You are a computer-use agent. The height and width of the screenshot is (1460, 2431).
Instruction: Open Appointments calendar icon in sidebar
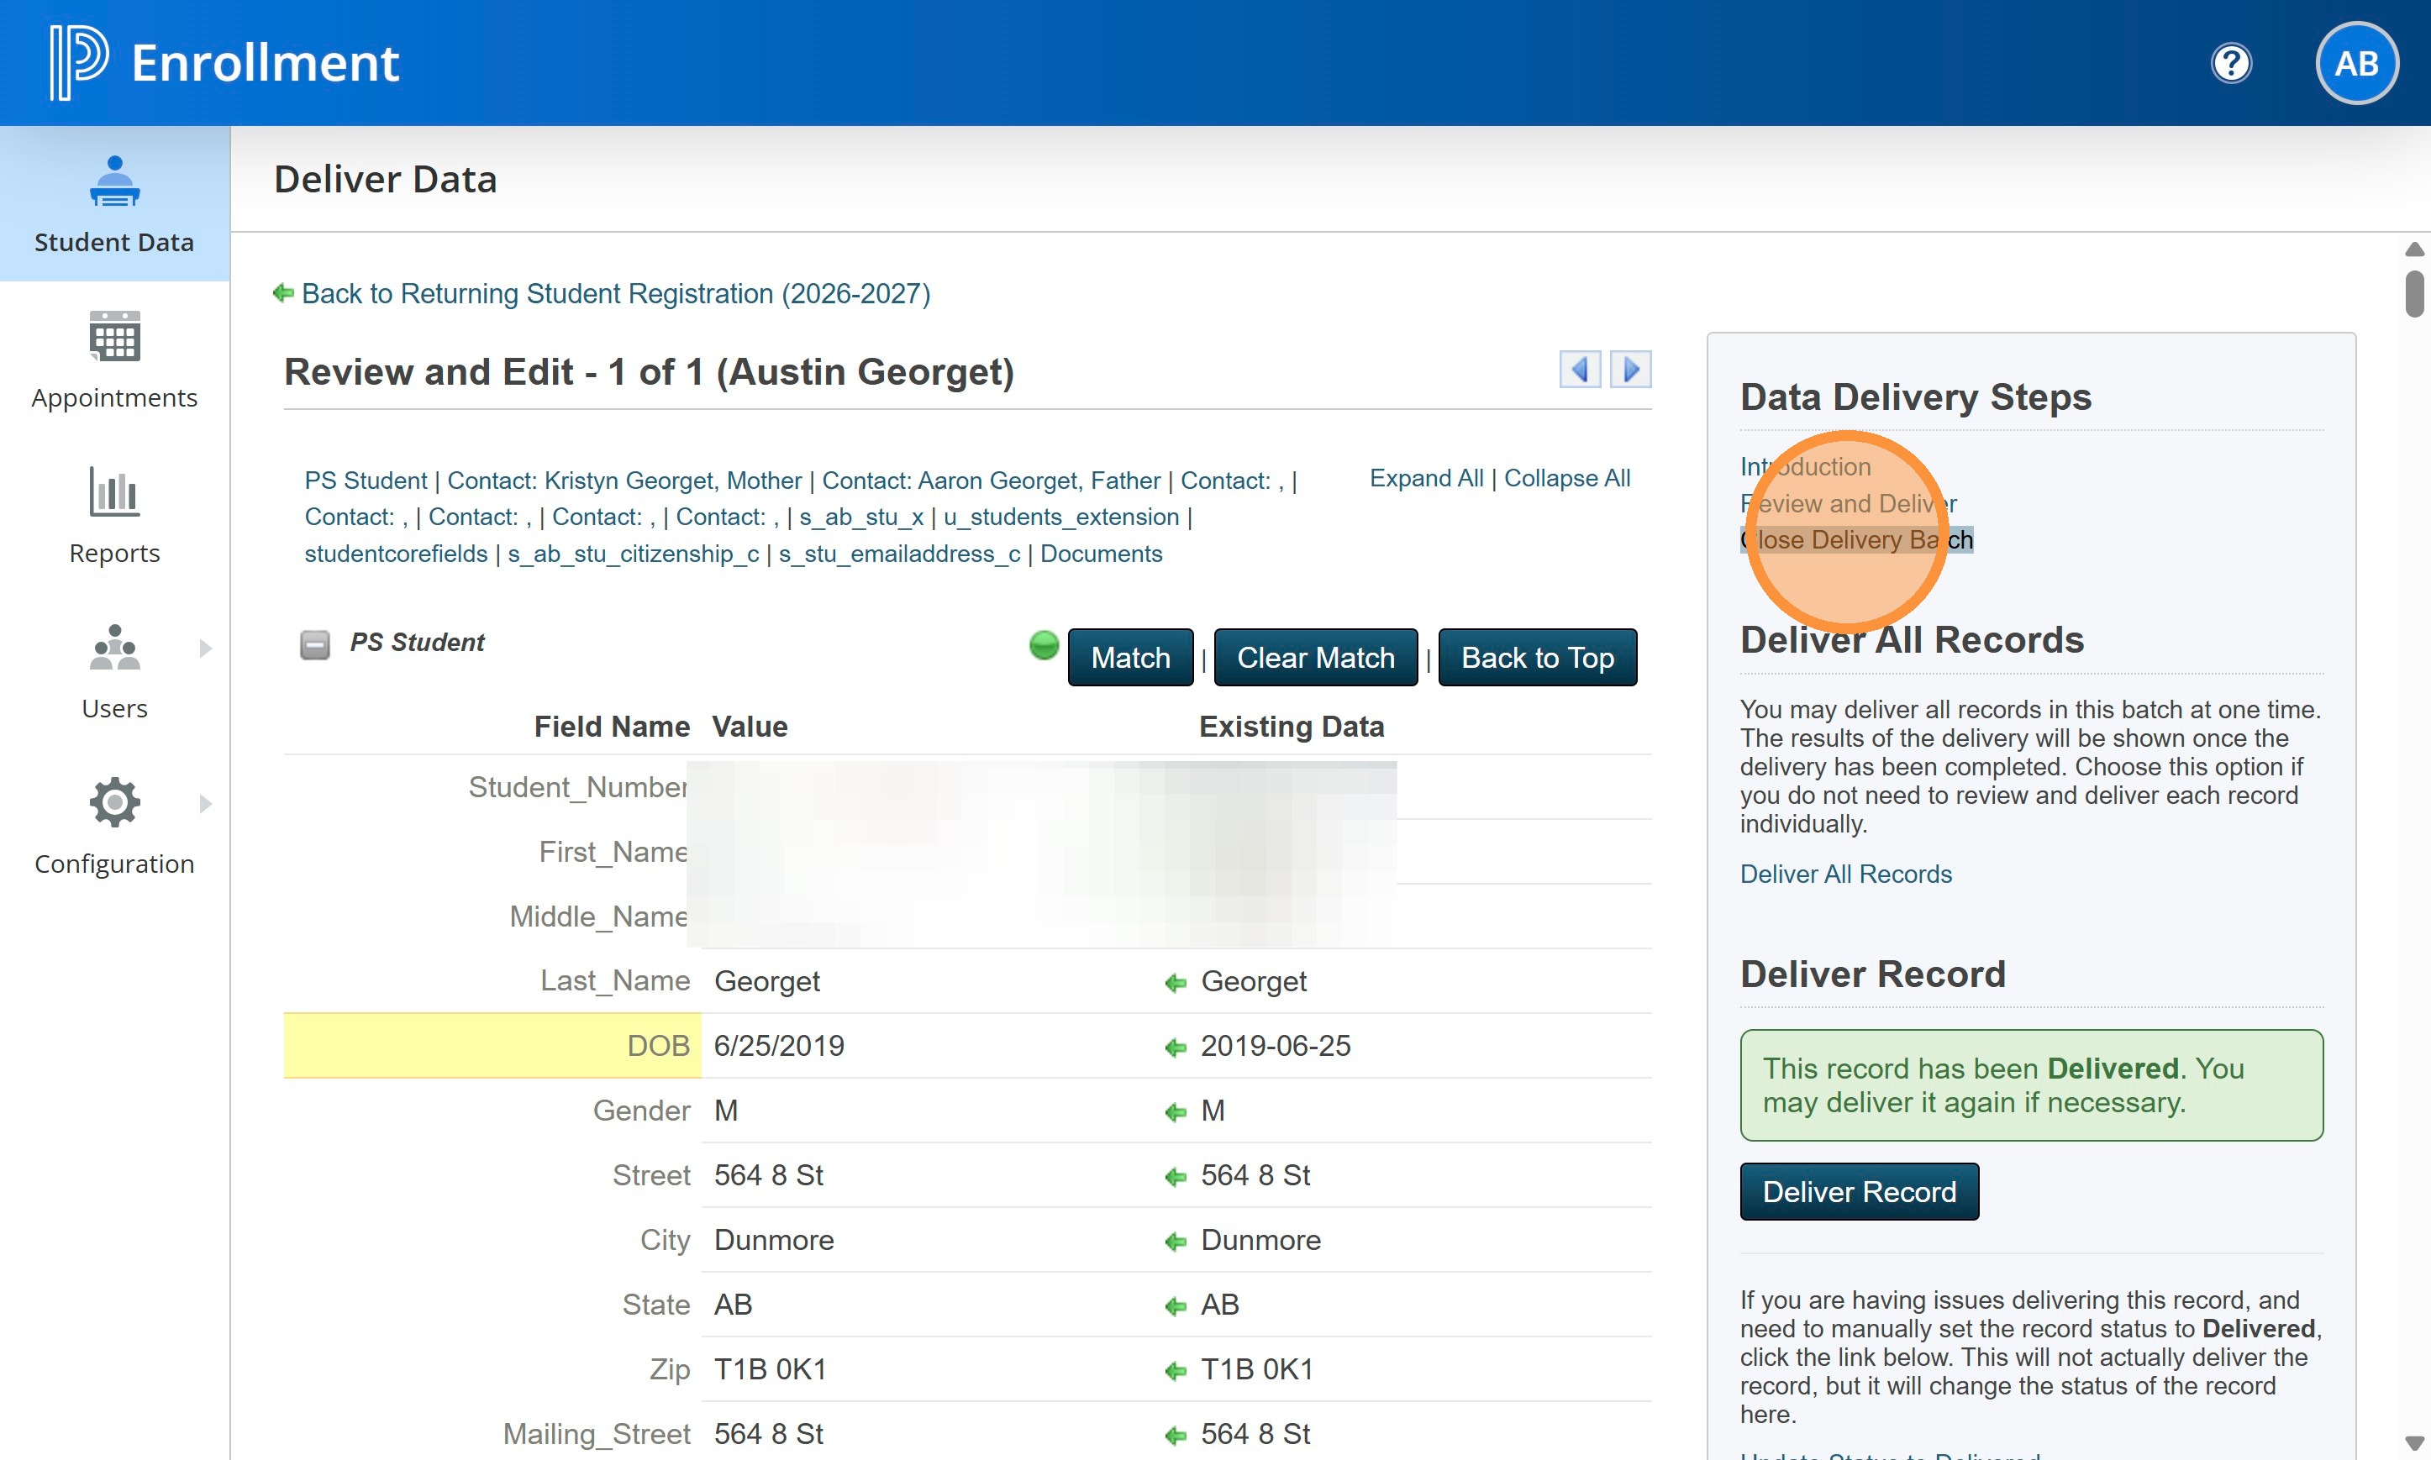coord(114,338)
